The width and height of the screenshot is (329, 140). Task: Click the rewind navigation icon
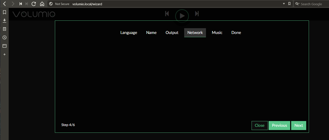21,4
